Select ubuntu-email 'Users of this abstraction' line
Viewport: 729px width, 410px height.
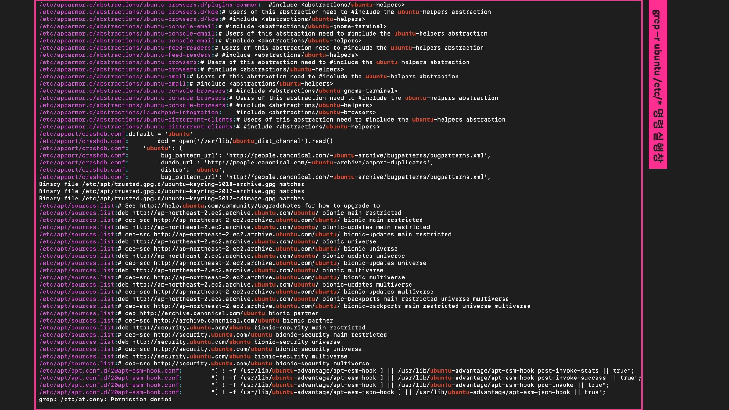click(x=249, y=77)
